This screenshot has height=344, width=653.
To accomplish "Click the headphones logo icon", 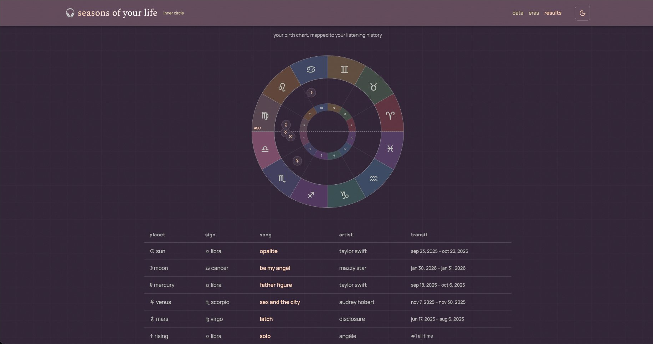I will point(70,13).
